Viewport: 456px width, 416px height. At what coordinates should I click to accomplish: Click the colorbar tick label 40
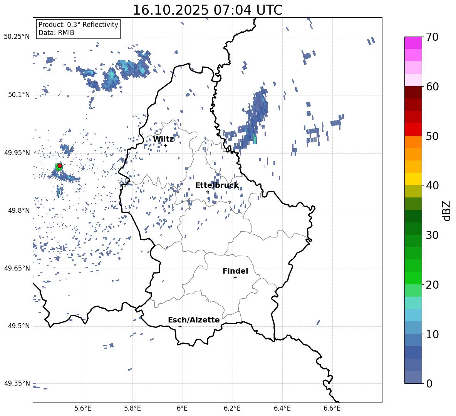[432, 185]
